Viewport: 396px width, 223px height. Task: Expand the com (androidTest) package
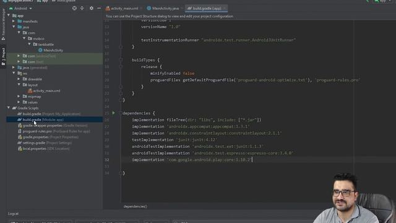coord(19,56)
